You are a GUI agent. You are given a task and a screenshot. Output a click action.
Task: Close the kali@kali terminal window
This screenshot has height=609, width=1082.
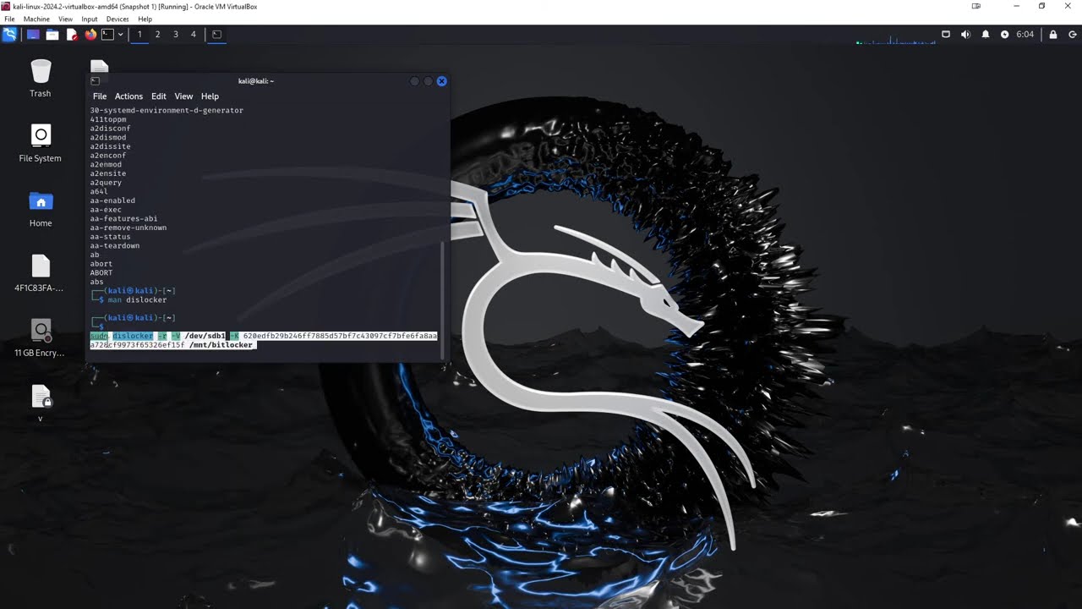coord(441,81)
